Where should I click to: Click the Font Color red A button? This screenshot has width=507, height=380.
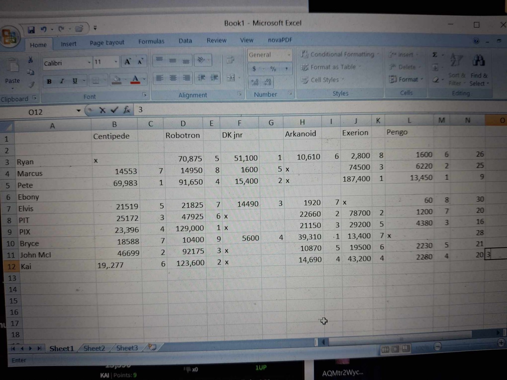pos(135,79)
